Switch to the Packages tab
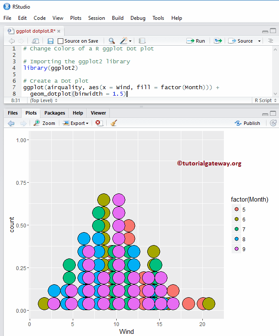This screenshot has height=336, width=279. (55, 113)
